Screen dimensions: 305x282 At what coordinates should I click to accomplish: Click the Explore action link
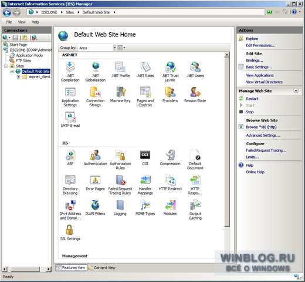(x=252, y=39)
